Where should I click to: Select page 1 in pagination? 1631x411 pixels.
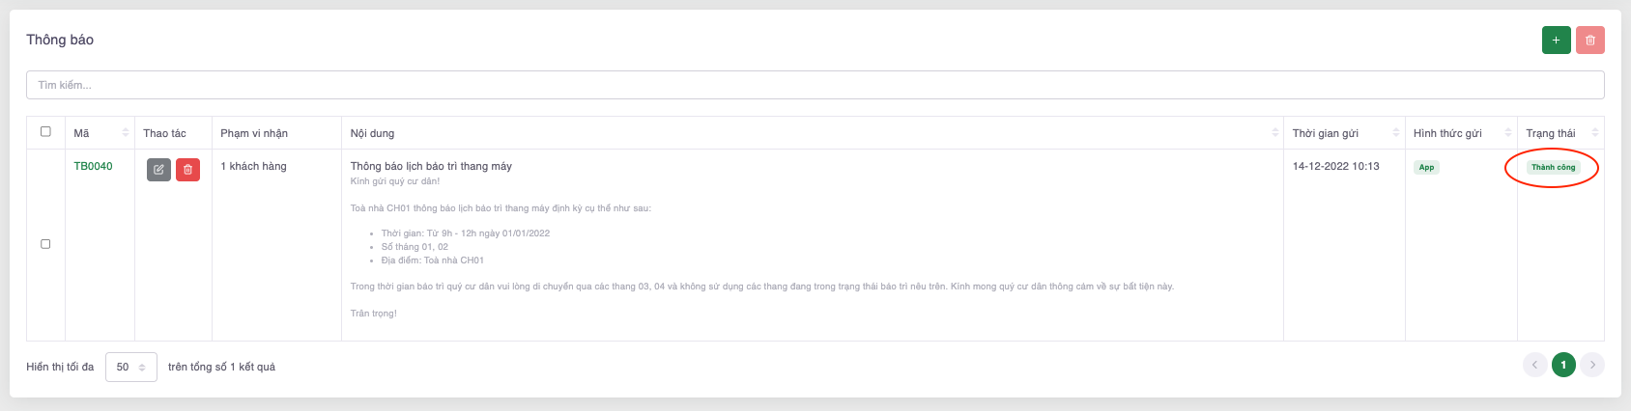coord(1563,365)
